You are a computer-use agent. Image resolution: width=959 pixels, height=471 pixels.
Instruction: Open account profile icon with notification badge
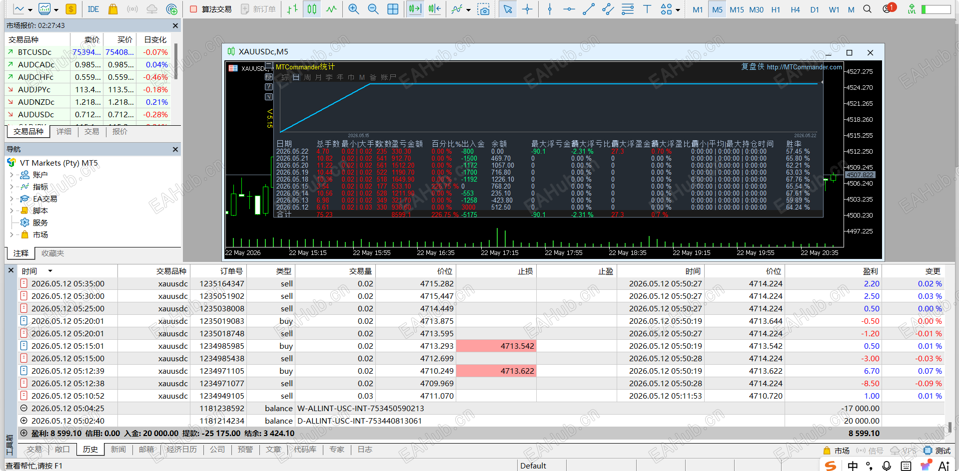pyautogui.click(x=889, y=8)
